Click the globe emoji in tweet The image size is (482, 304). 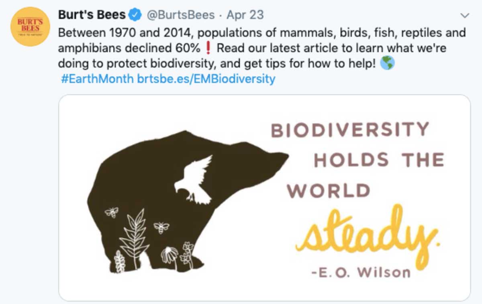click(x=387, y=63)
